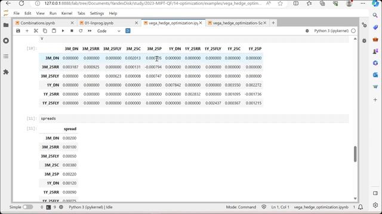Viewport: 382px width, 214px height.
Task: Click the spreads code cell input
Action: click(x=193, y=118)
